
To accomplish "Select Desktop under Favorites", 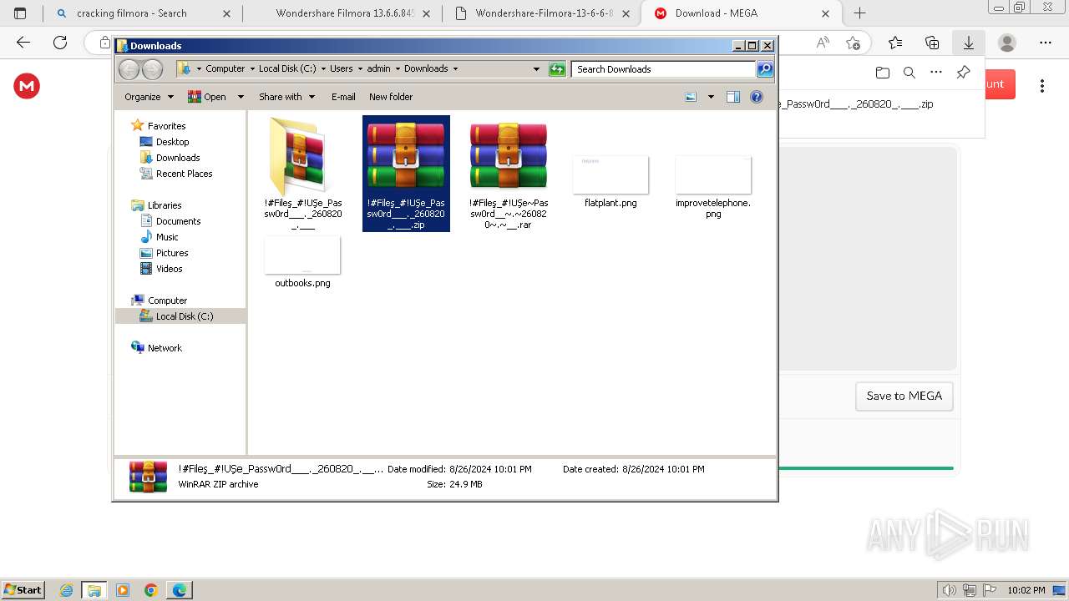I will point(172,142).
